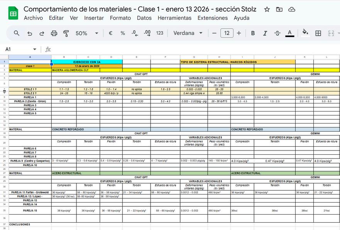
Task: Open the text color picker
Action: (x=290, y=33)
